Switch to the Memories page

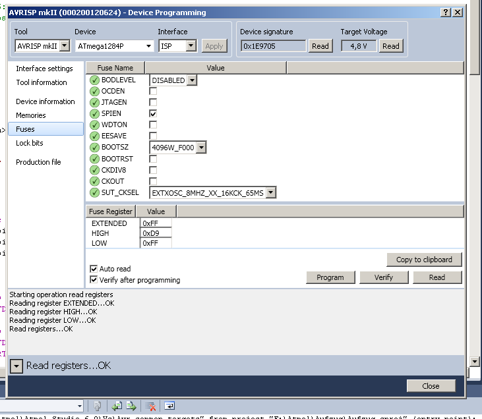click(31, 115)
